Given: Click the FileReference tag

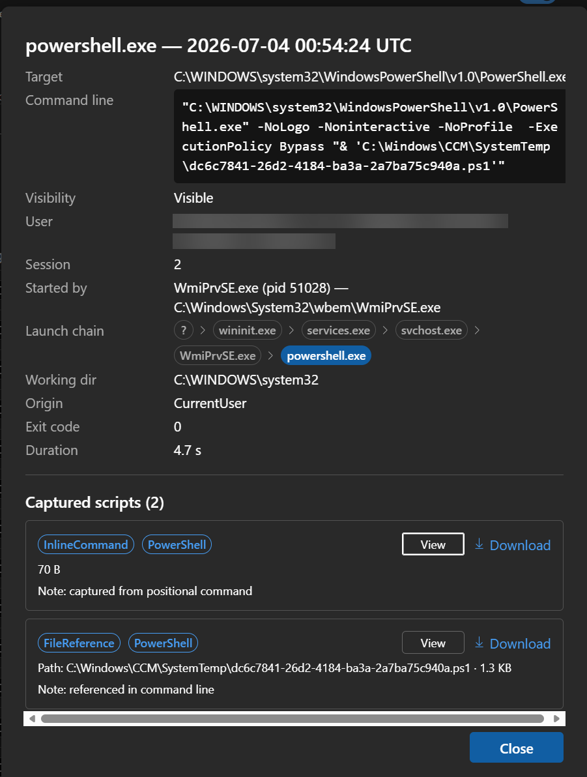Looking at the screenshot, I should coord(79,643).
